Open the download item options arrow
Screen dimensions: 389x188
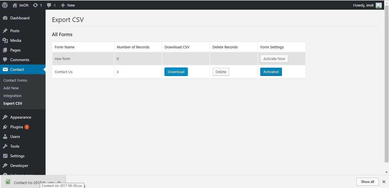point(59,182)
